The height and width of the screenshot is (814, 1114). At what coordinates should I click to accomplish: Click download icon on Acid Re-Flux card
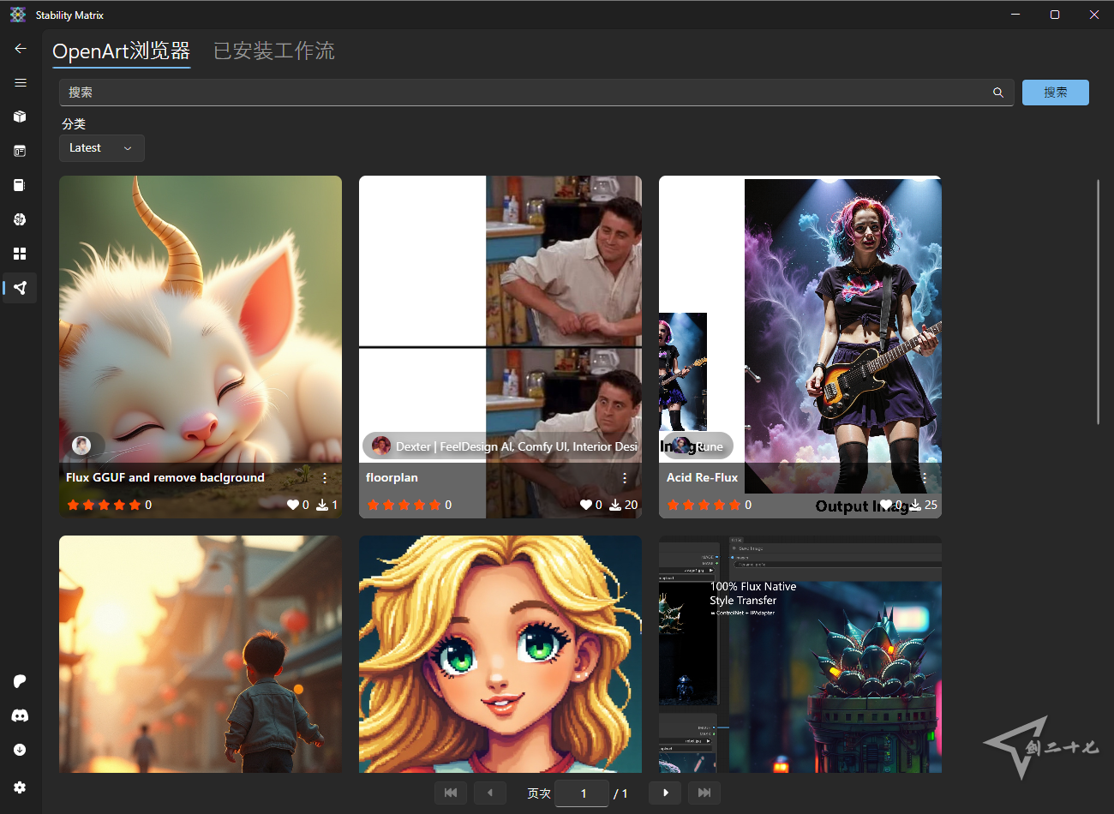(915, 505)
